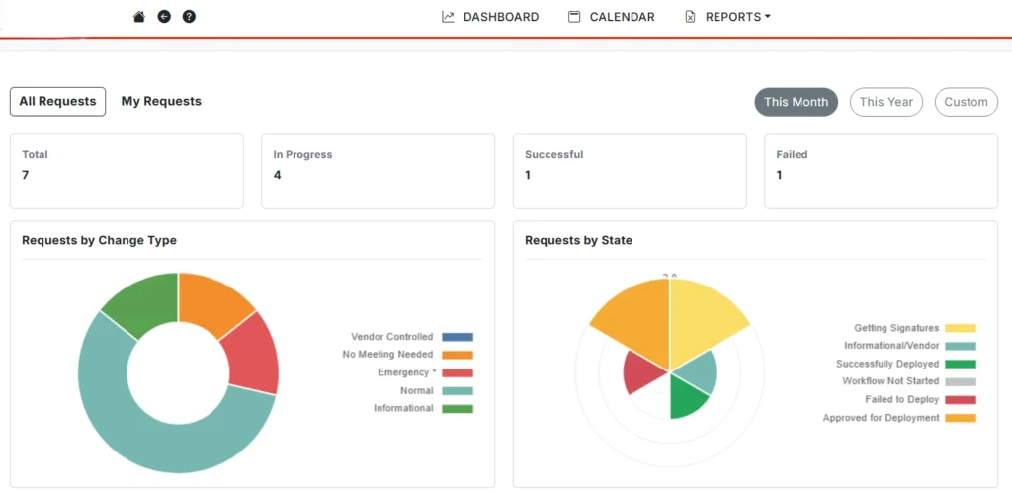Image resolution: width=1012 pixels, height=492 pixels.
Task: Click the Requests by Change Type heading
Action: (x=100, y=240)
